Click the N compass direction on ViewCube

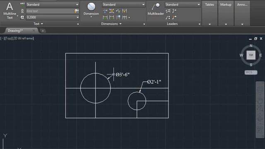point(251,46)
